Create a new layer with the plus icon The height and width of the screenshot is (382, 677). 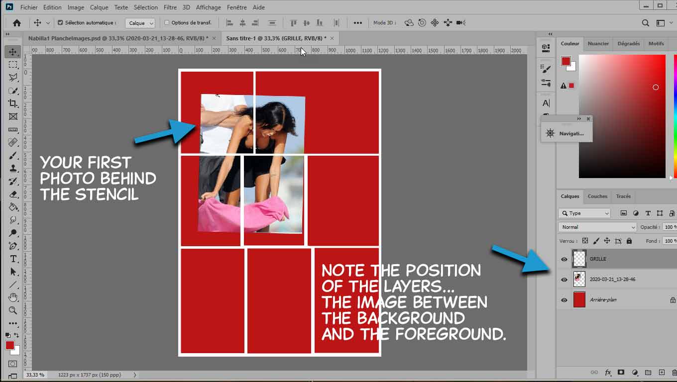click(662, 372)
